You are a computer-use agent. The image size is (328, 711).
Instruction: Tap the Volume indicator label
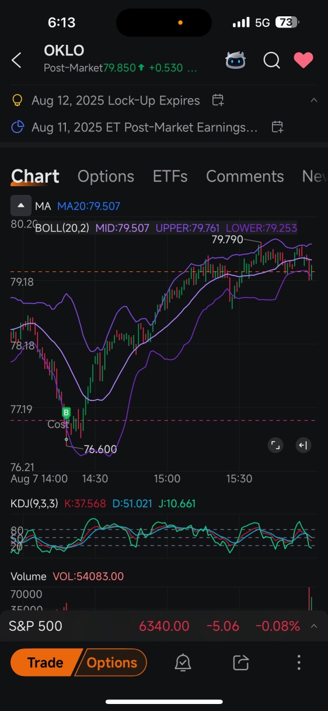pos(29,576)
